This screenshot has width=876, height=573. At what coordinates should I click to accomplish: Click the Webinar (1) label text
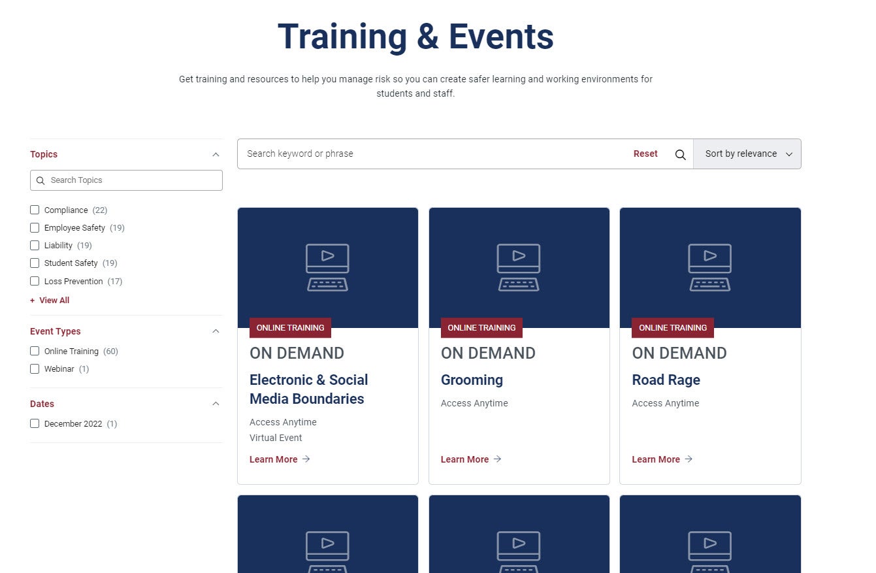pyautogui.click(x=67, y=368)
